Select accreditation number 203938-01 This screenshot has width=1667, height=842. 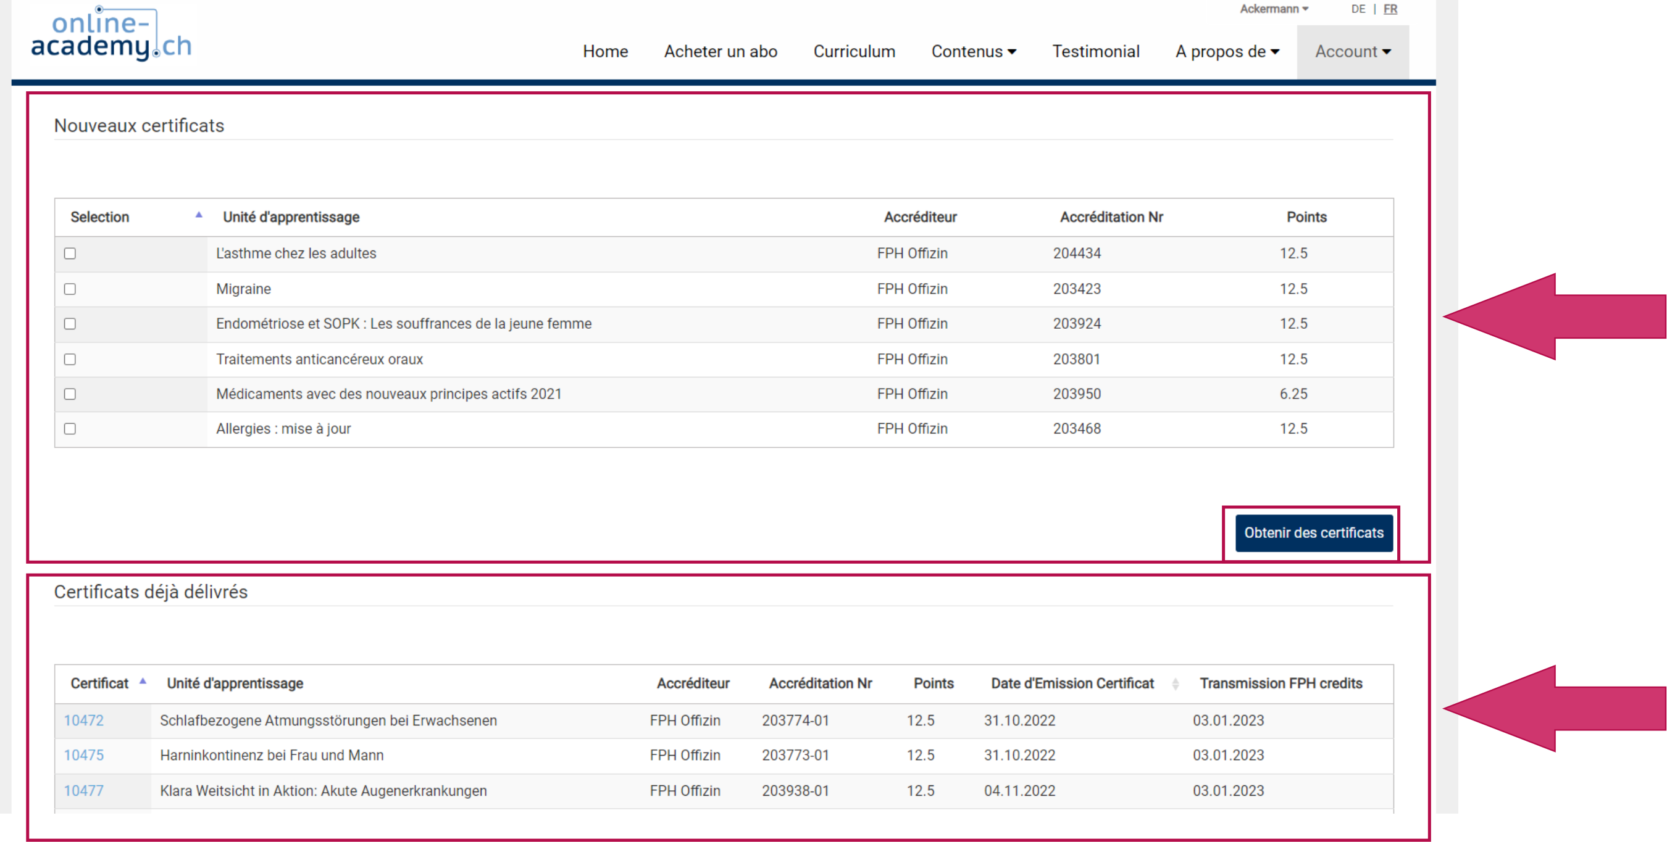pyautogui.click(x=795, y=791)
